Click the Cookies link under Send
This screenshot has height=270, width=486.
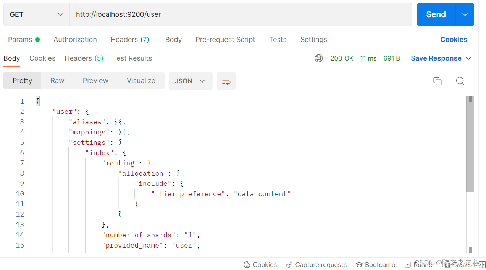(454, 40)
